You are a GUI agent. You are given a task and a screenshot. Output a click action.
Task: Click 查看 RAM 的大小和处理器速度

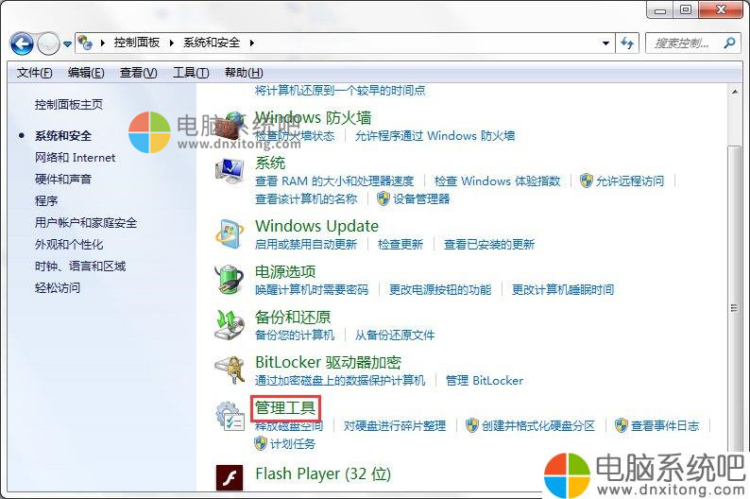point(334,181)
